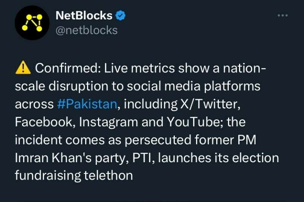Viewport: 304px width, 202px height.
Task: Click the @netblocks handle
Action: click(87, 30)
